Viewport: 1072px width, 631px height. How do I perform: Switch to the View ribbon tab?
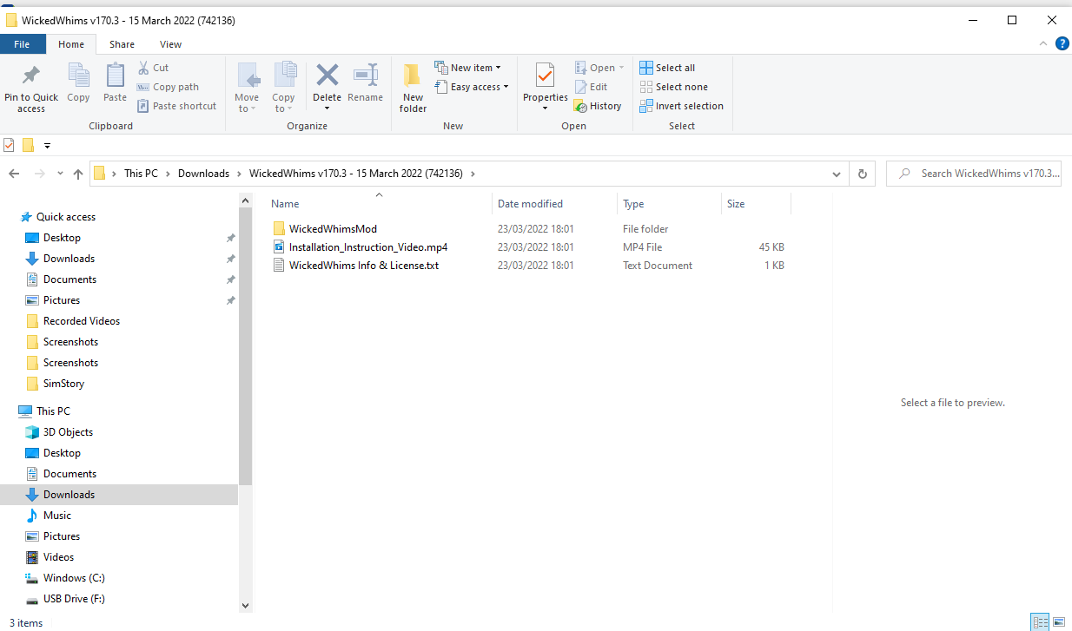[x=170, y=44]
